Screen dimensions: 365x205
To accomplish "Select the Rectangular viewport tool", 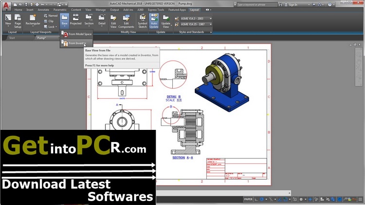I will coord(33,19).
